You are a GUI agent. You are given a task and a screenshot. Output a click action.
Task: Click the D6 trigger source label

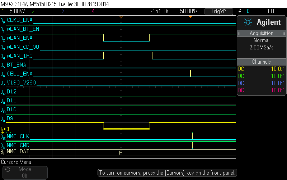click(249, 11)
